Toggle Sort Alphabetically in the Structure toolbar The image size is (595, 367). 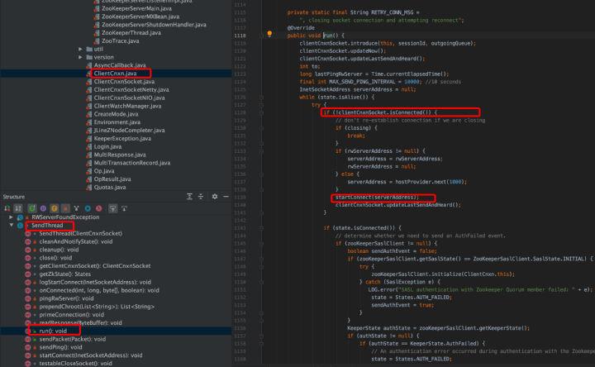(17, 208)
